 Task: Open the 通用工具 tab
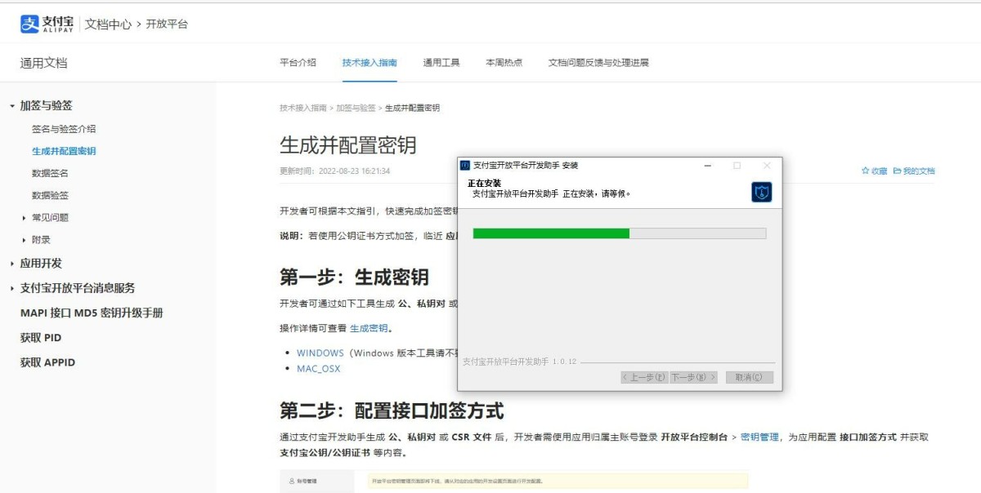[441, 63]
